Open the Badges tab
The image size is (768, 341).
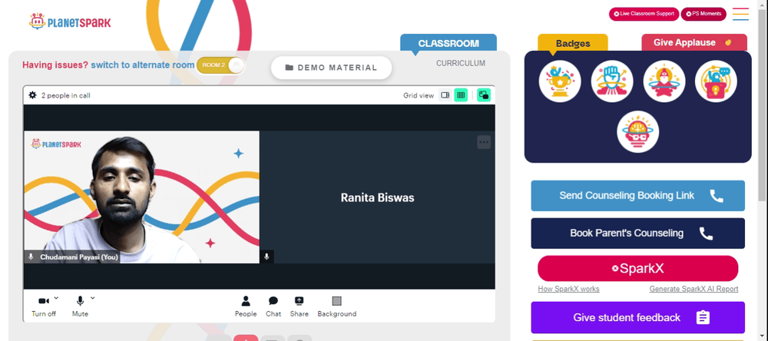573,44
